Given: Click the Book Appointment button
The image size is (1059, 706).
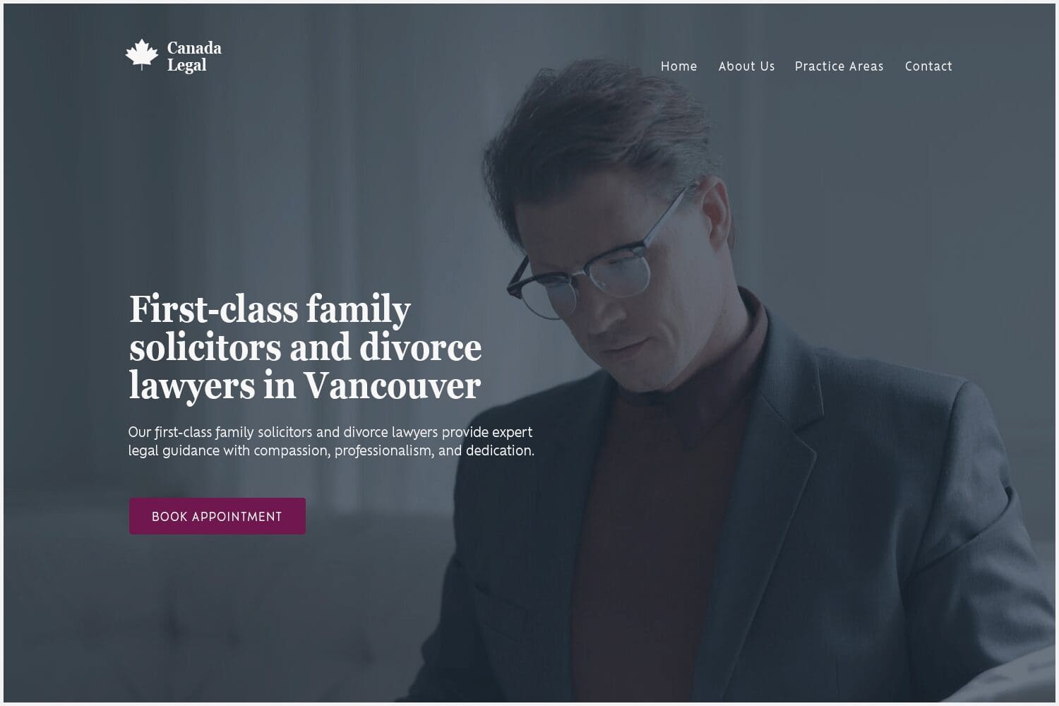Looking at the screenshot, I should pyautogui.click(x=217, y=516).
